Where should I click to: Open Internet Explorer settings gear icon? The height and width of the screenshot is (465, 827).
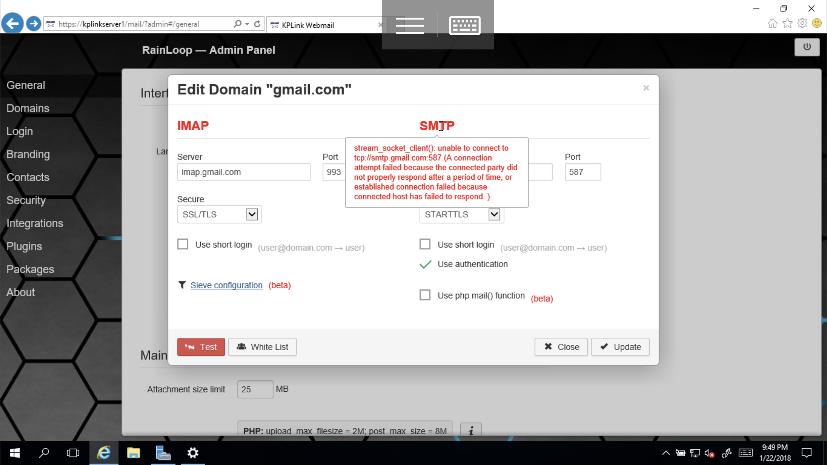[802, 23]
